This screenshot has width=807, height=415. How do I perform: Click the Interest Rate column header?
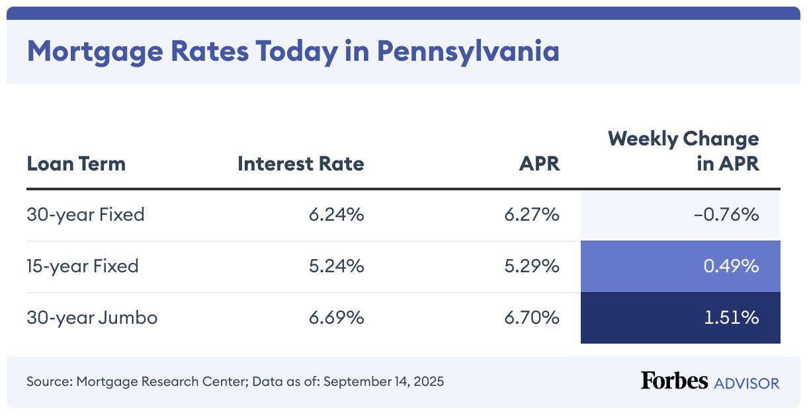click(x=300, y=163)
